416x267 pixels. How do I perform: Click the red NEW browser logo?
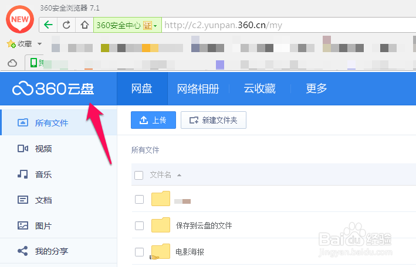tap(20, 19)
